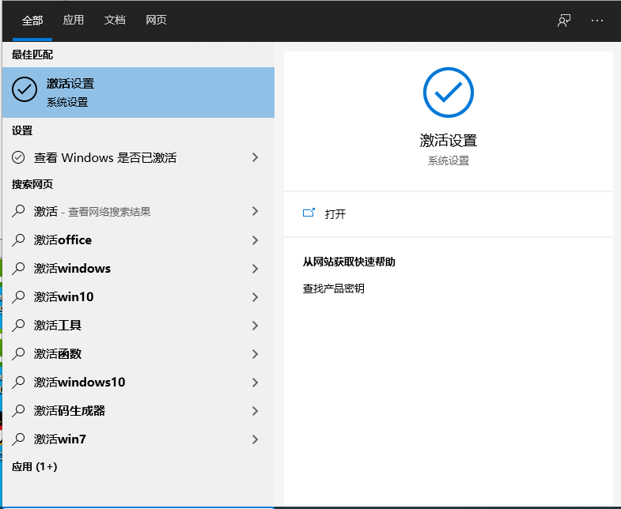Click the checkmark icon beside 激活设置 best match
The width and height of the screenshot is (621, 509).
pyautogui.click(x=25, y=90)
